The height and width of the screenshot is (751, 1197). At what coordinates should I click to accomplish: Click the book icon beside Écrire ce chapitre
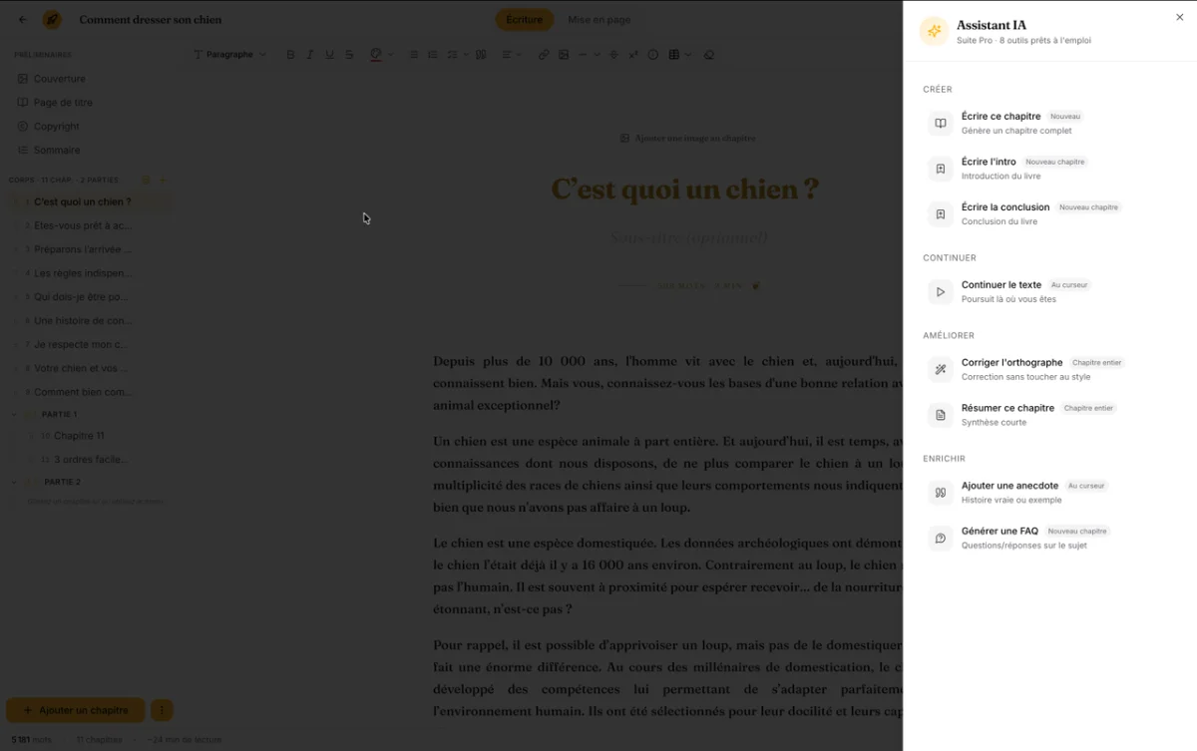click(940, 124)
